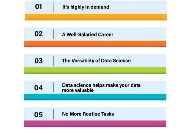Screen dimensions: 183x131
Task: Click the number 03 label
Action: [x=39, y=61]
